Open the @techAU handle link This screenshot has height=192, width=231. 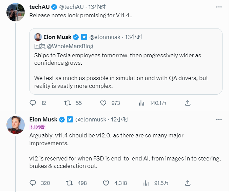coord(71,7)
